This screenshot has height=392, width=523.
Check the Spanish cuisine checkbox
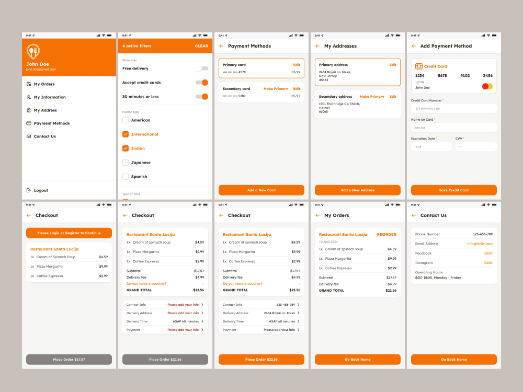pyautogui.click(x=126, y=176)
